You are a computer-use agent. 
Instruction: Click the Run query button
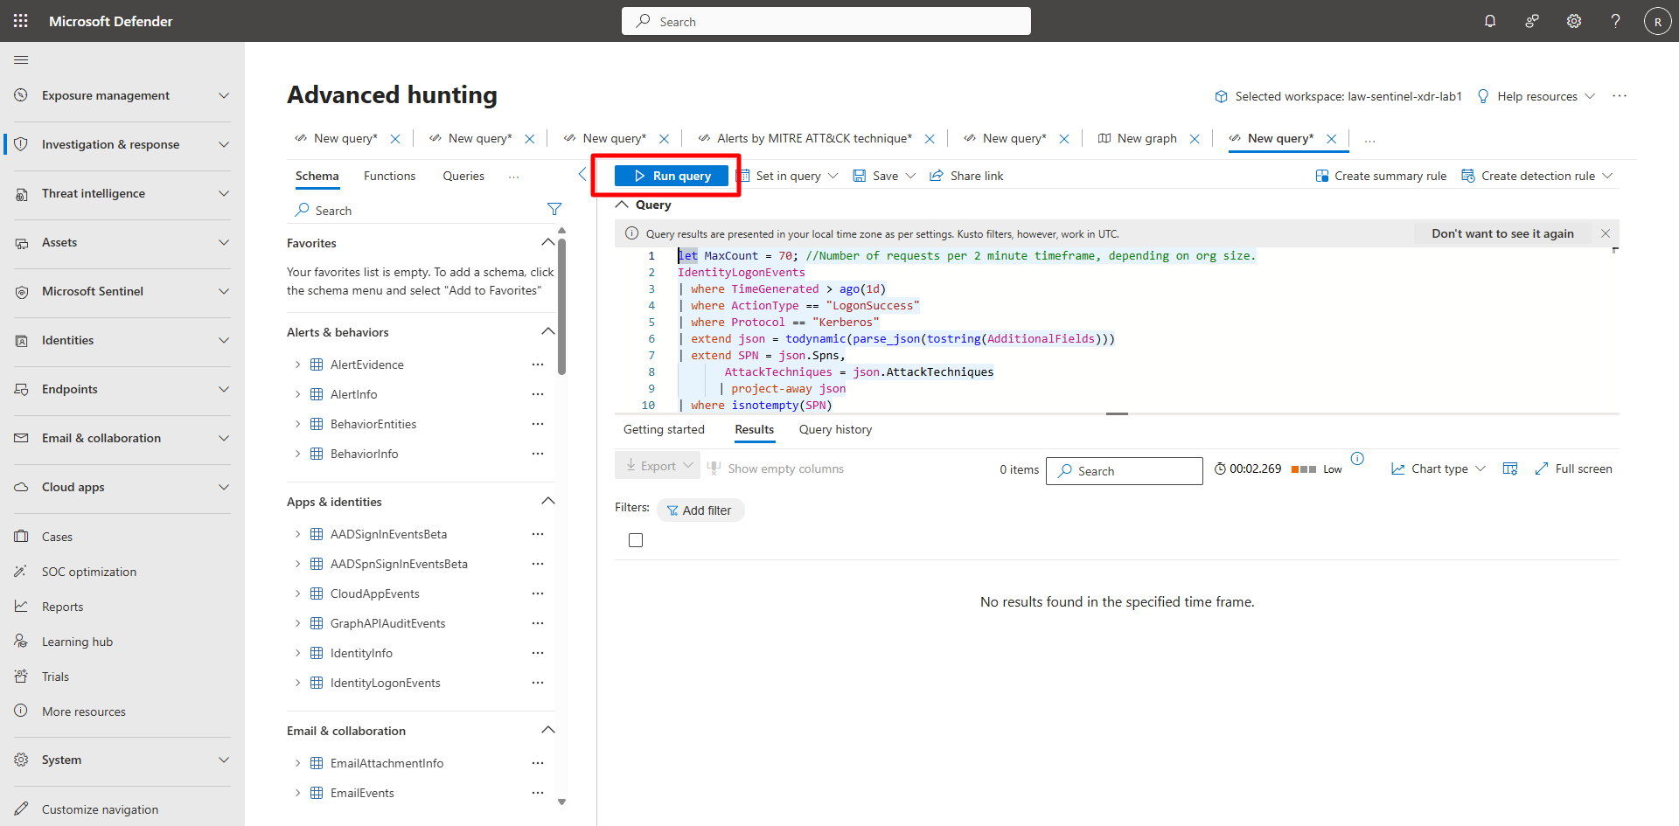[x=672, y=176]
